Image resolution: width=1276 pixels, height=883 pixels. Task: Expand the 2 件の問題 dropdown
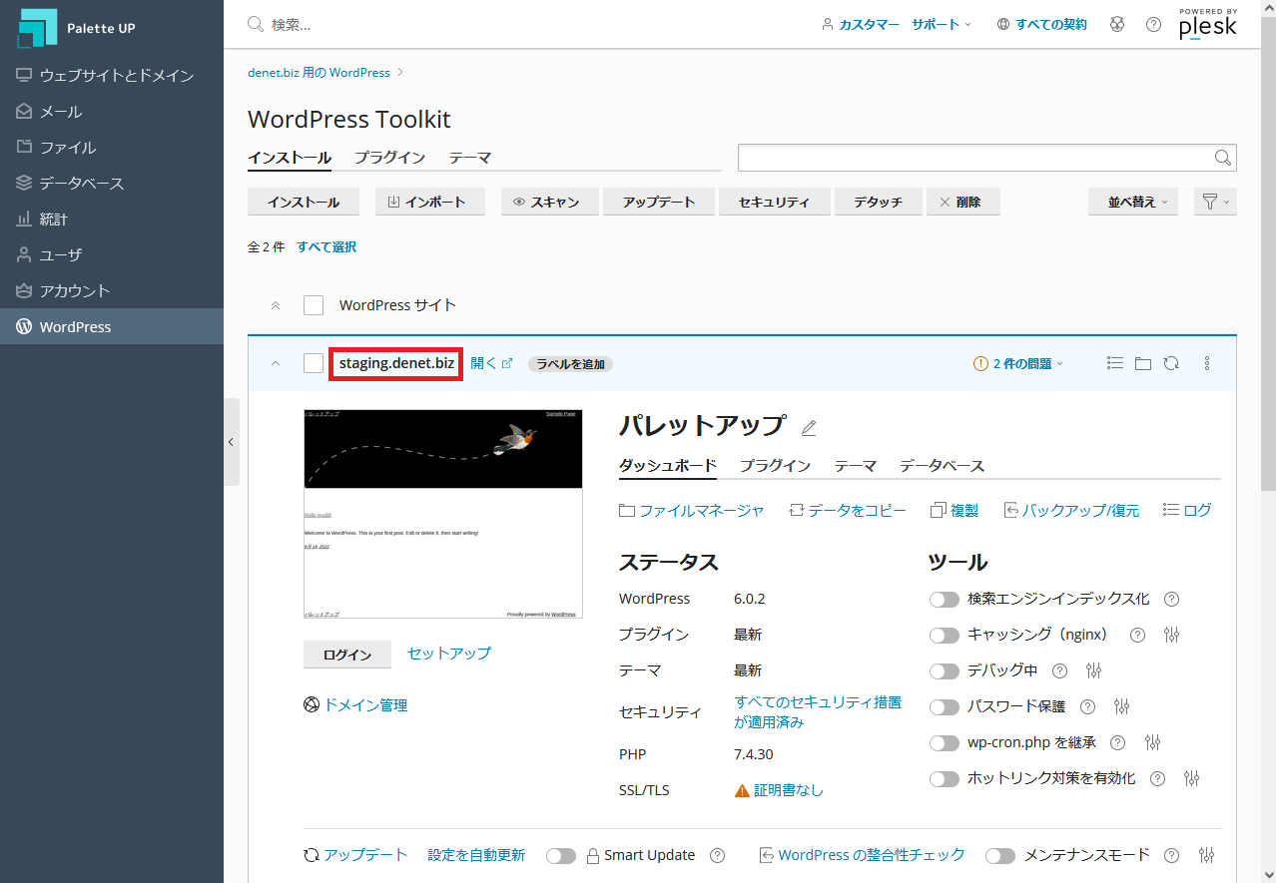[x=1018, y=363]
